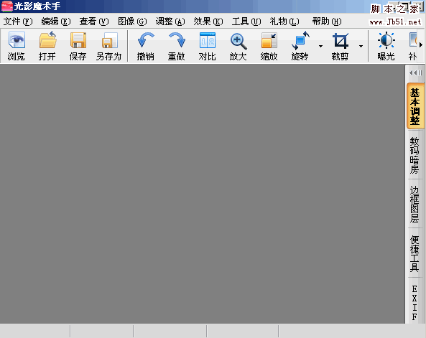Image resolution: width=426 pixels, height=338 pixels.
Task: Show more toolbar items via the right-hand overflow arrow
Action: (x=421, y=44)
